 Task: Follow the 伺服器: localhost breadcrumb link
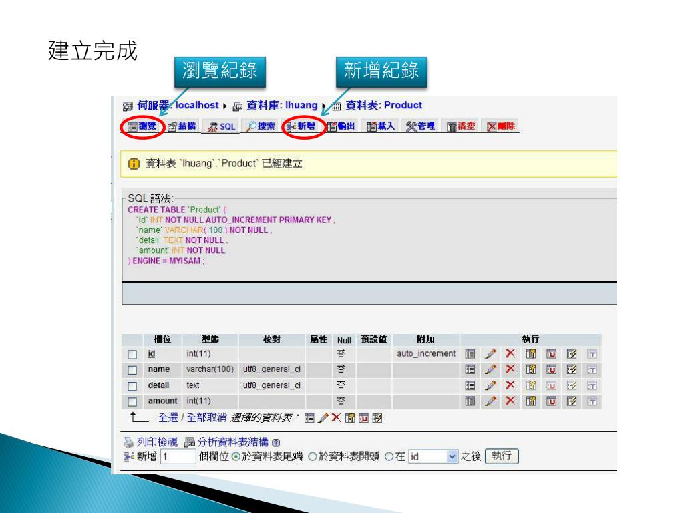(x=178, y=105)
